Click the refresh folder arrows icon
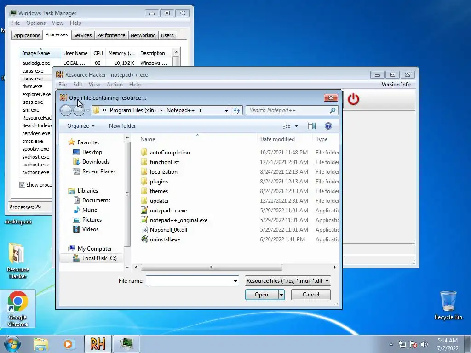Viewport: 471px width, 353px height. pos(237,110)
